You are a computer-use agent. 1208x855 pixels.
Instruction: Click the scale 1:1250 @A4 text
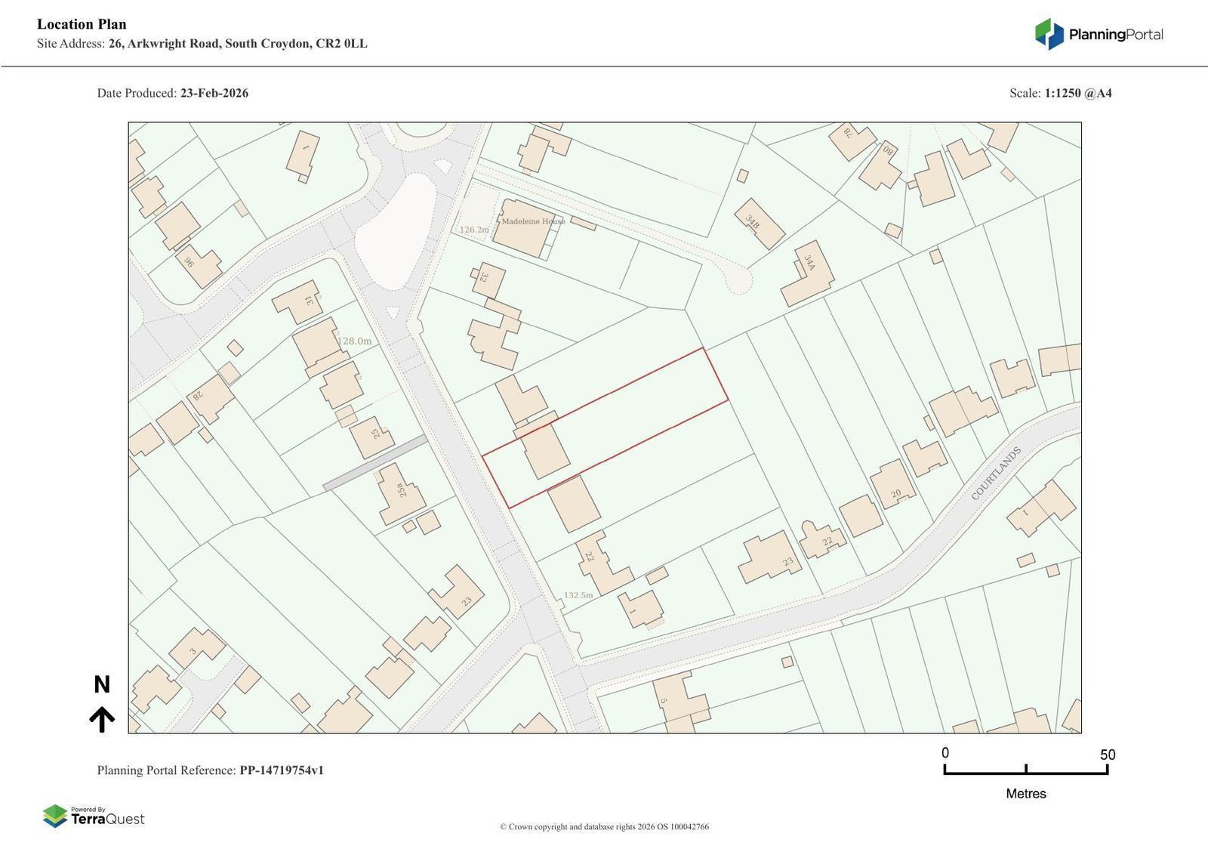coord(1077,93)
